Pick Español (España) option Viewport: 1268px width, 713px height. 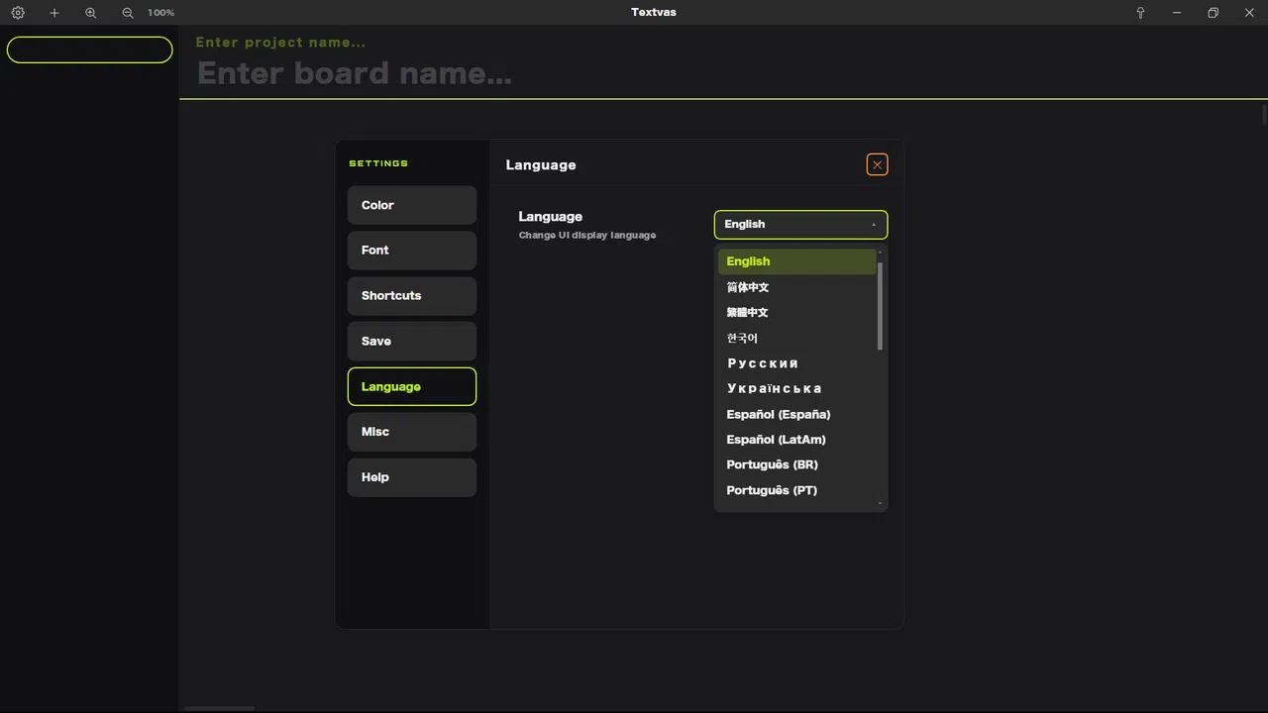coord(796,414)
